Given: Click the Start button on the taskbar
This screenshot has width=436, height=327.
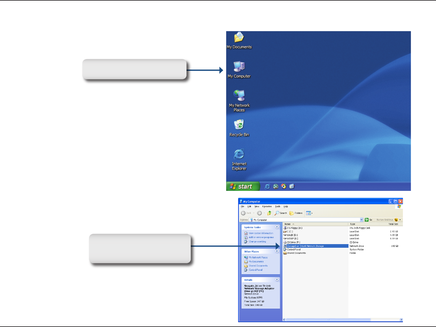Looking at the screenshot, I should pyautogui.click(x=243, y=186).
